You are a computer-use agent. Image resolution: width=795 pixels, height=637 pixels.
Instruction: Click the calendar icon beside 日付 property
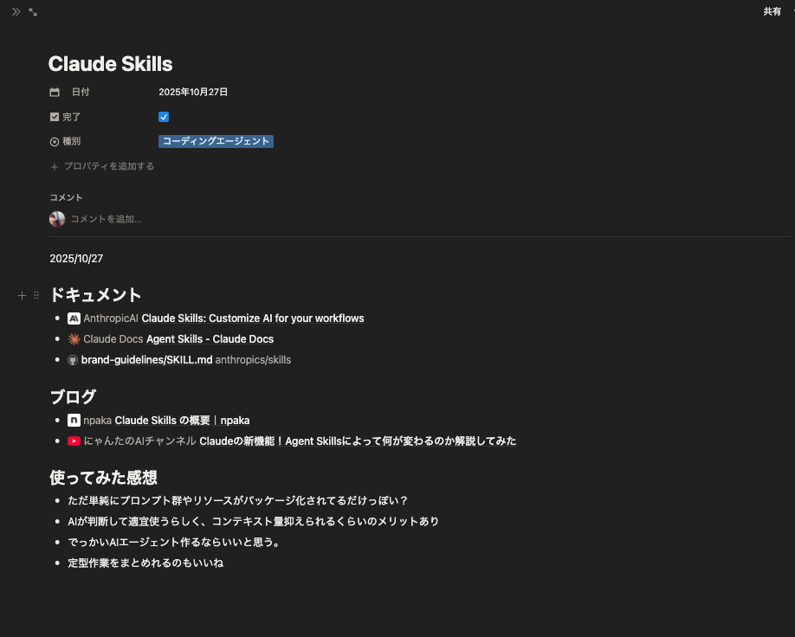pyautogui.click(x=54, y=91)
